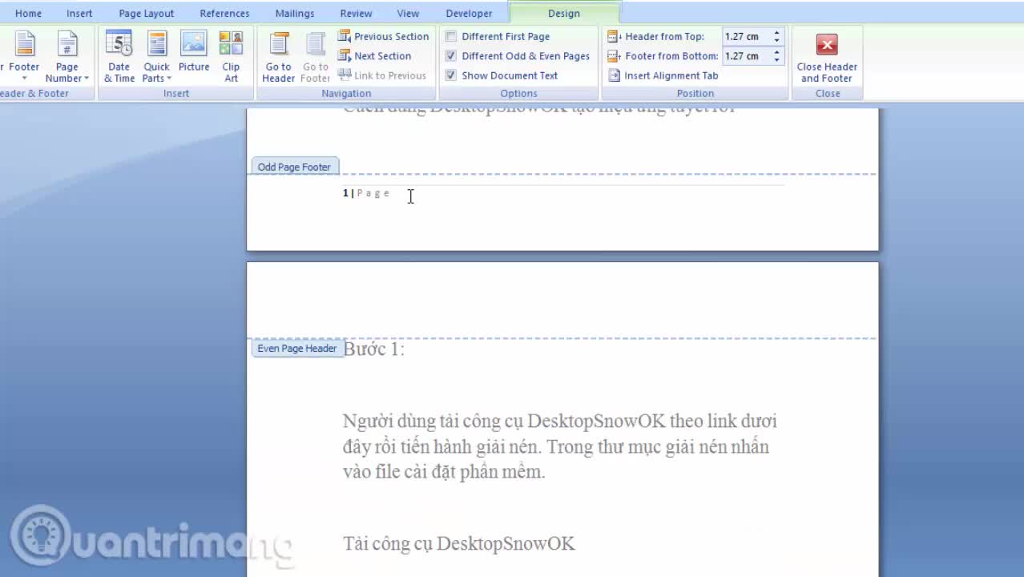Image resolution: width=1024 pixels, height=577 pixels.
Task: Open the Page Number dropdown
Action: tap(67, 56)
